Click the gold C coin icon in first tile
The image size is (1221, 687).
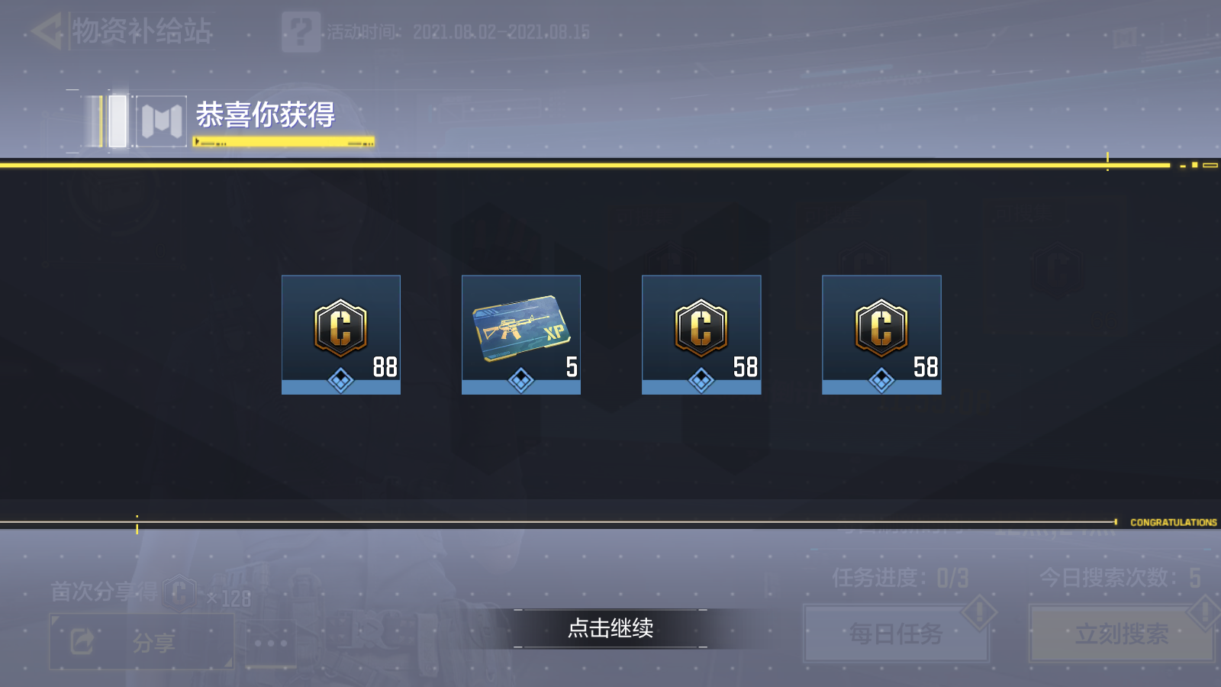tap(341, 327)
